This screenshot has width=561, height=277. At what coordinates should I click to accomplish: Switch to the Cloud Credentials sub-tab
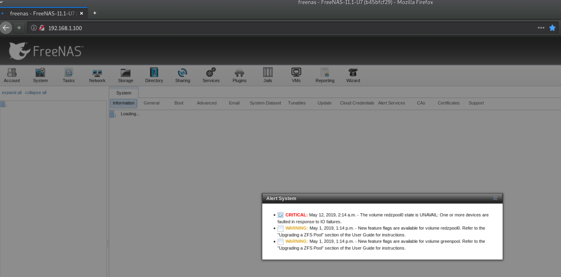357,103
